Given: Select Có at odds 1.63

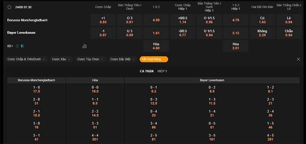Looking at the screenshot, I should (262, 20).
